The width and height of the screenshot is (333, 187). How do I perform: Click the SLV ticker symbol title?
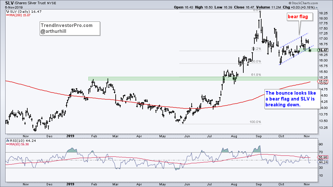pos(9,3)
